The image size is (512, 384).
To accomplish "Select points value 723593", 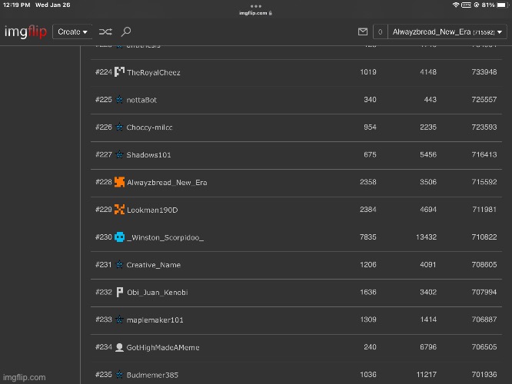I will pos(484,127).
